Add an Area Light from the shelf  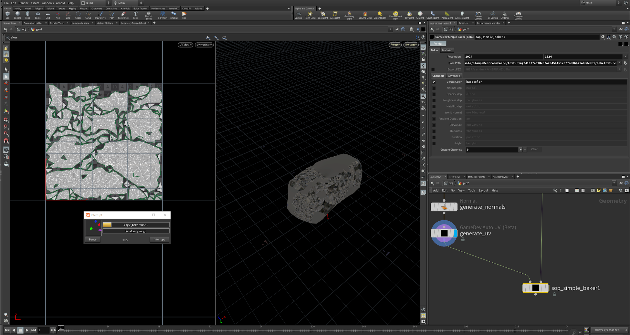click(335, 15)
